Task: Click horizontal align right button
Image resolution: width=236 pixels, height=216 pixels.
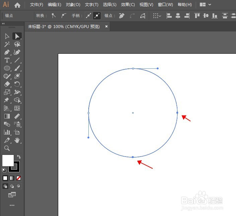Action: click(x=187, y=16)
